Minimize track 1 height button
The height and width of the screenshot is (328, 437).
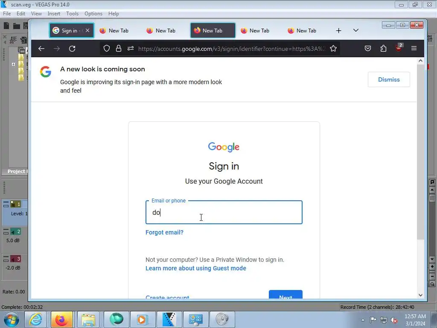6,203
